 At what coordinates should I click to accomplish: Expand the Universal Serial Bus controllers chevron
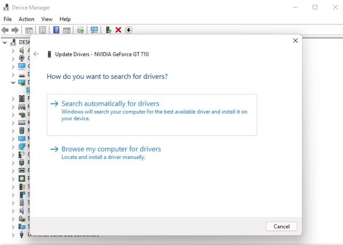click(13, 235)
